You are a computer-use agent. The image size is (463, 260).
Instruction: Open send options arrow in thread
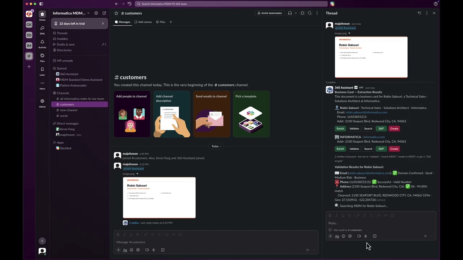pos(432,236)
